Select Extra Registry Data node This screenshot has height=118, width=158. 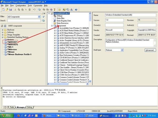pyautogui.click(x=64, y=21)
